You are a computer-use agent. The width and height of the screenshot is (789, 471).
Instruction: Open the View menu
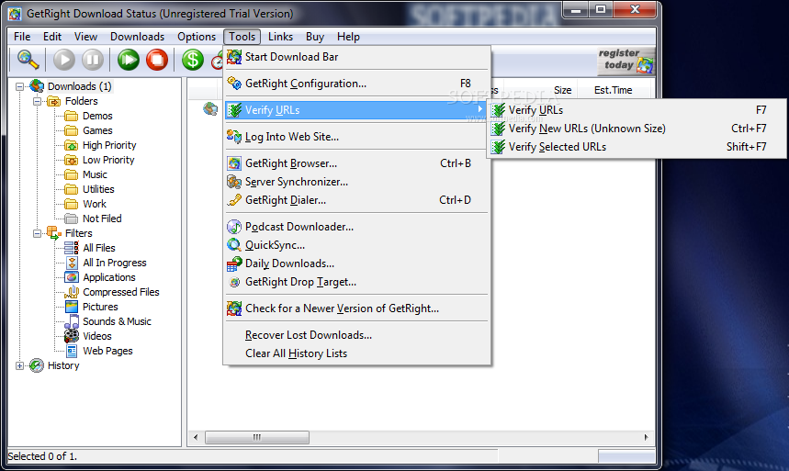coord(85,37)
